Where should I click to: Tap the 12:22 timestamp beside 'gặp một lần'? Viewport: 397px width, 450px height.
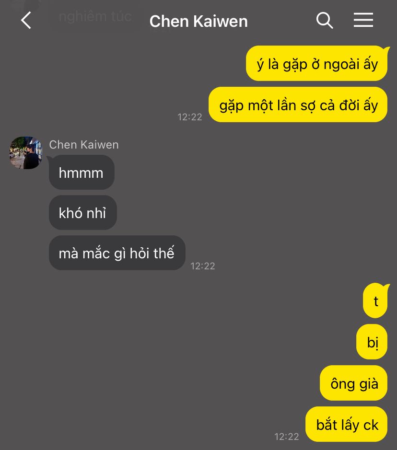(x=190, y=117)
